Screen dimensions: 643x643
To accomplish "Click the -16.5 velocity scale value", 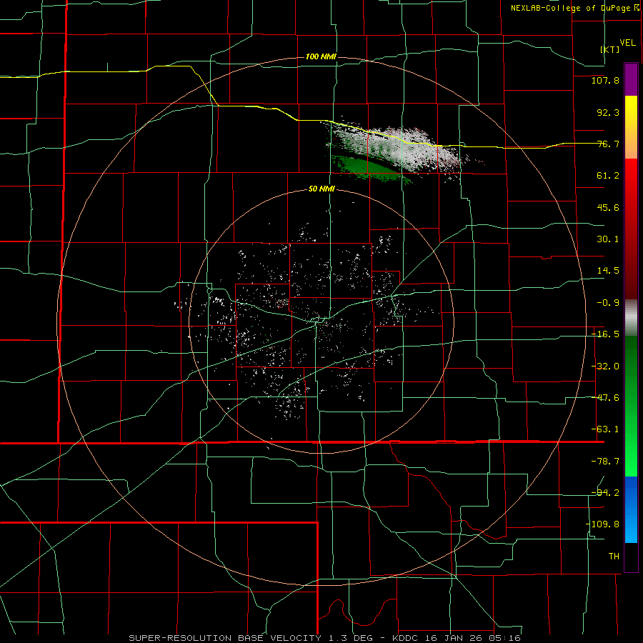I will [x=605, y=334].
